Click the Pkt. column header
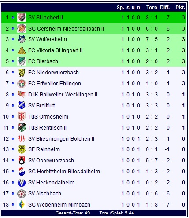 180,7
